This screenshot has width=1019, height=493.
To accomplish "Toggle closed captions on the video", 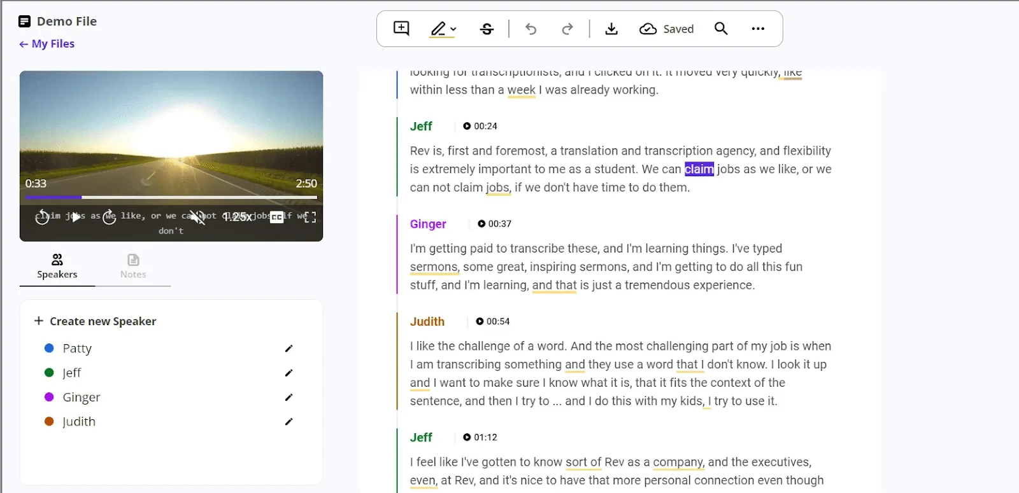I will click(276, 217).
